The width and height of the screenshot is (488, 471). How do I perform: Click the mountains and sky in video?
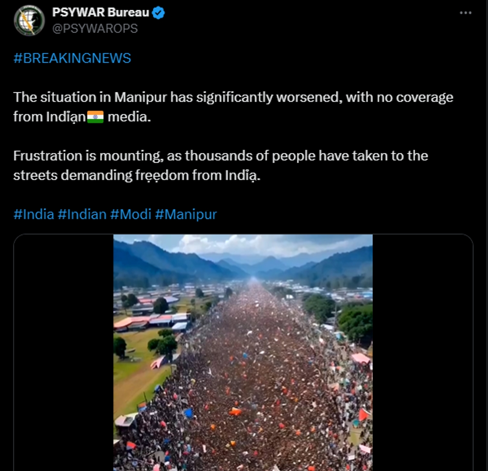pos(243,257)
